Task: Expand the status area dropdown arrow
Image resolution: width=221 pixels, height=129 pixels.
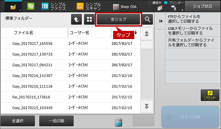Action: pyautogui.click(x=182, y=10)
